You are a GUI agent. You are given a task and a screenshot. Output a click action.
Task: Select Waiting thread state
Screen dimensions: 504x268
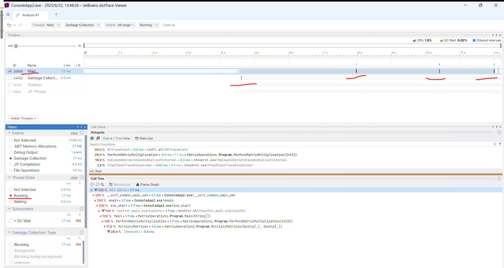click(x=11, y=202)
